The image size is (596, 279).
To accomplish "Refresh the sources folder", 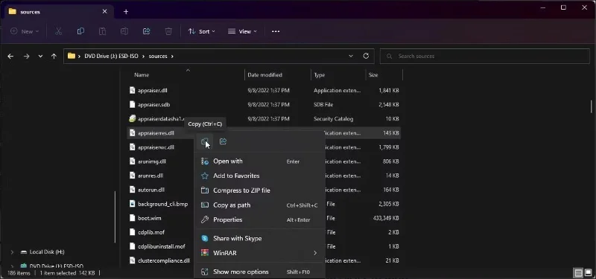I will click(366, 57).
